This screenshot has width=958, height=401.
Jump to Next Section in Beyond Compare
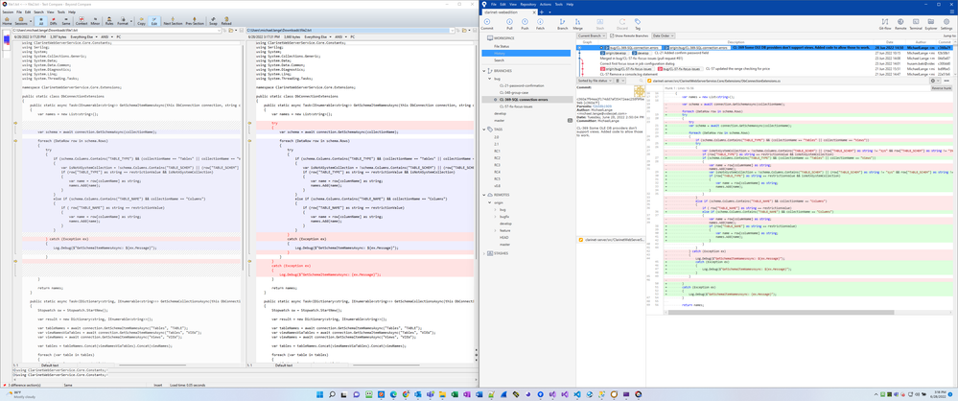click(x=173, y=21)
